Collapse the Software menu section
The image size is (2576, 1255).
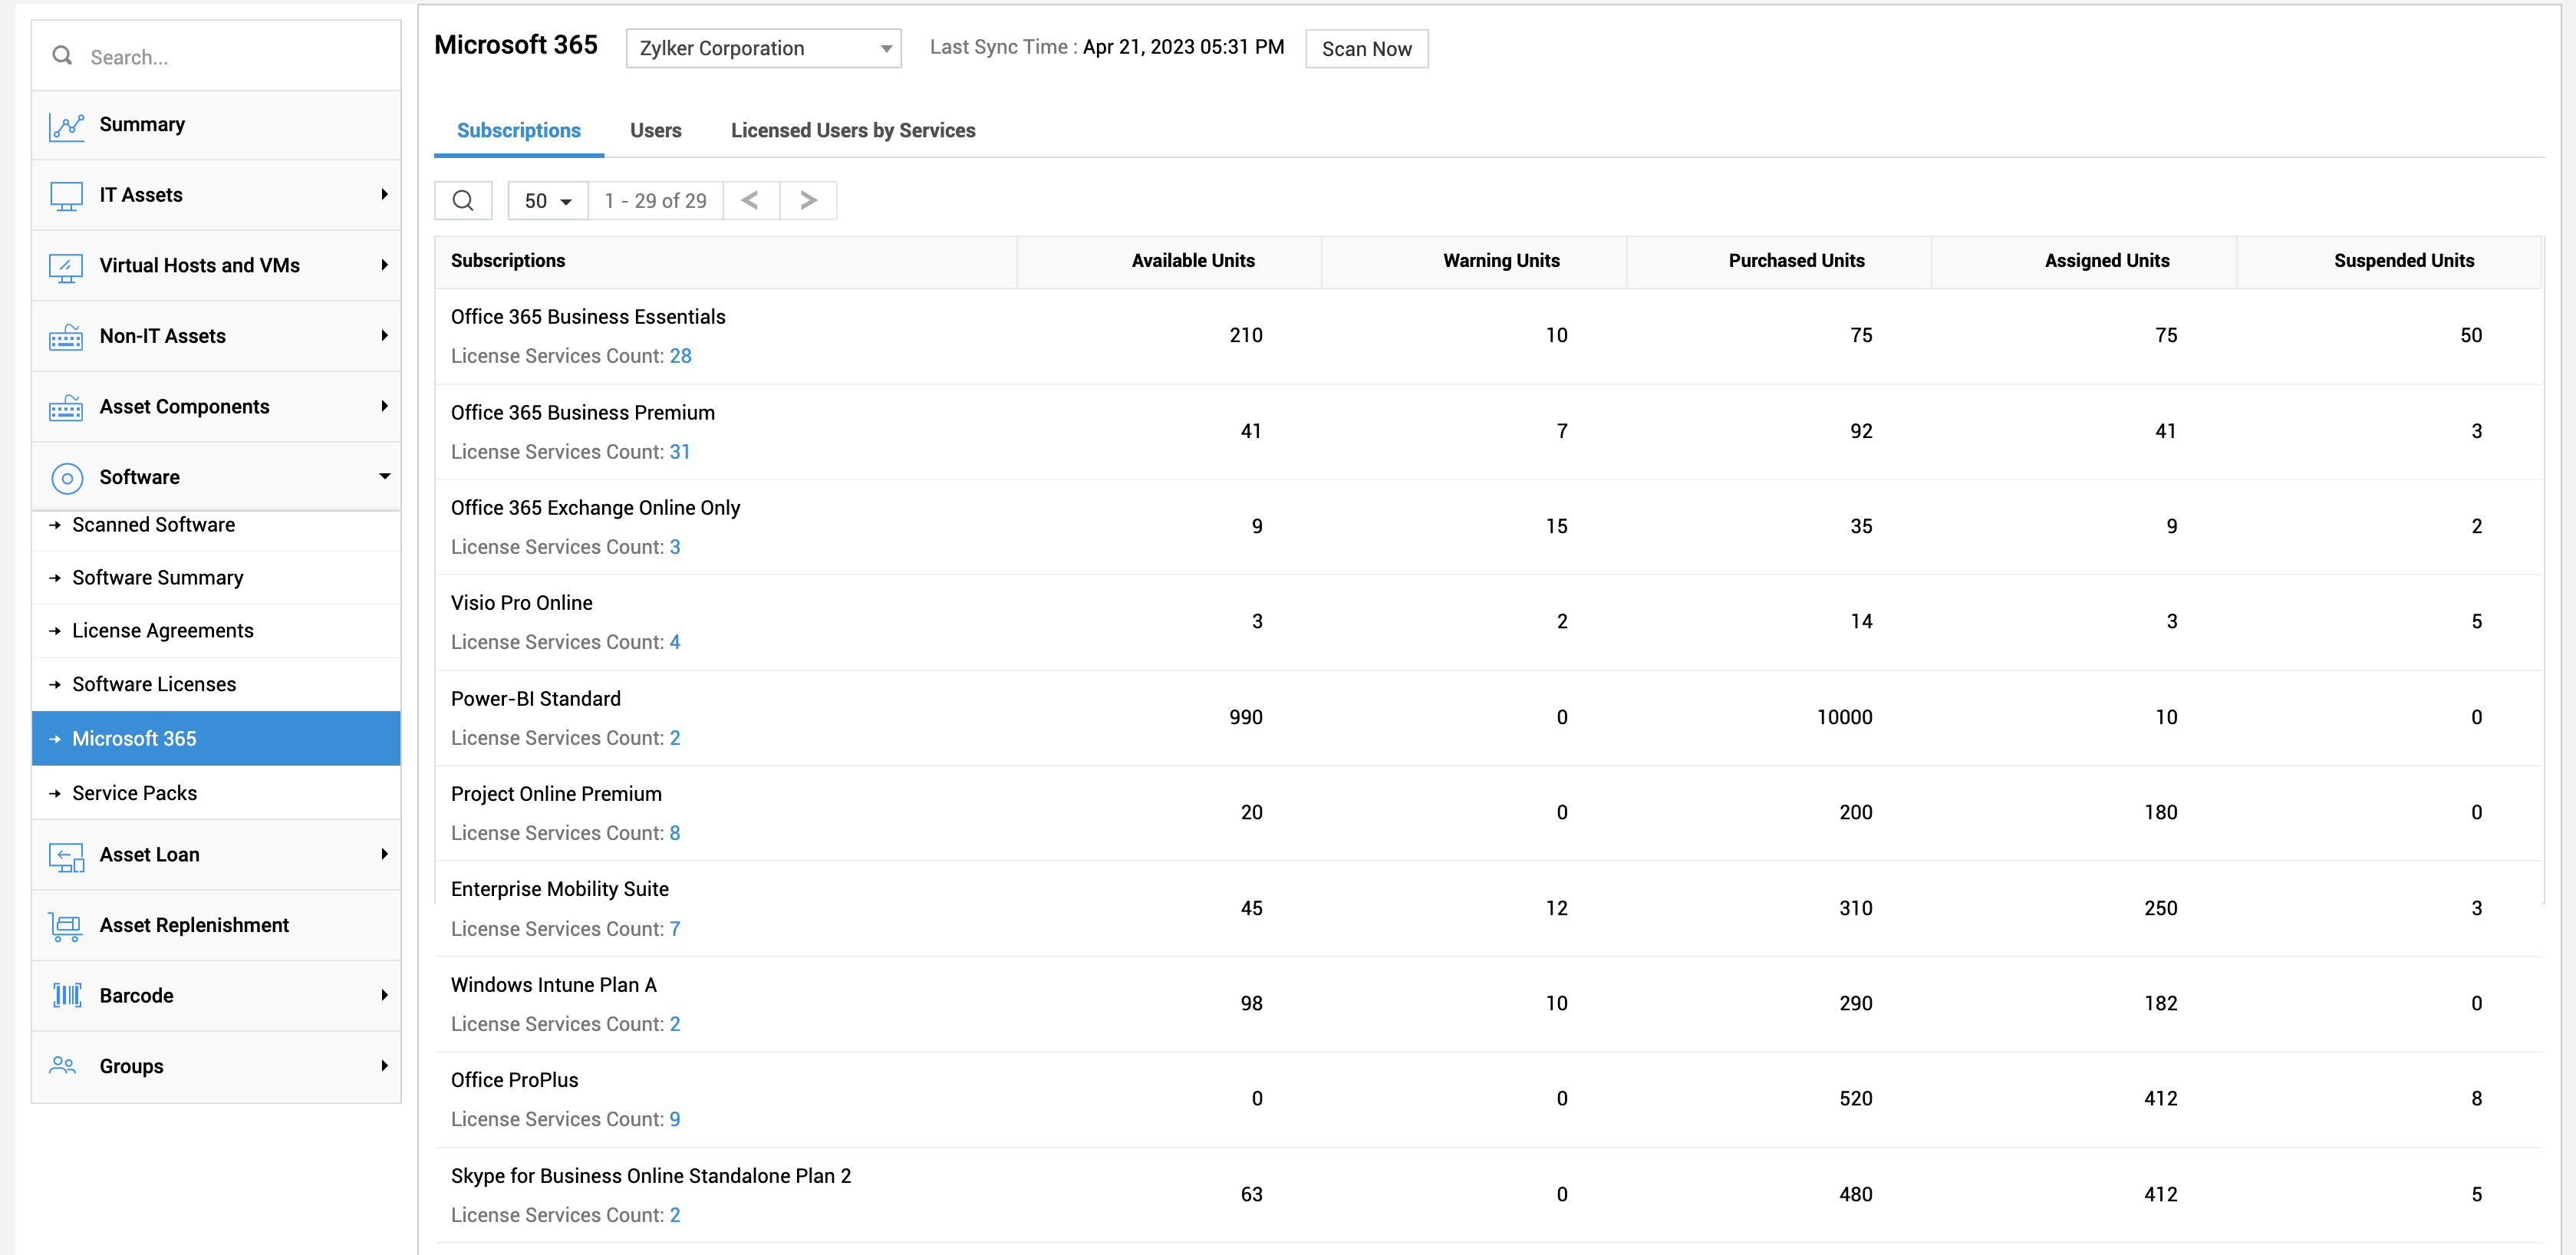coord(384,477)
